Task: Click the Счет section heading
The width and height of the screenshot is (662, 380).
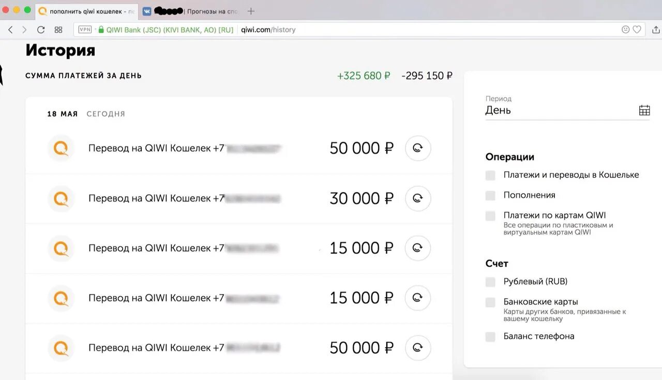Action: (497, 264)
